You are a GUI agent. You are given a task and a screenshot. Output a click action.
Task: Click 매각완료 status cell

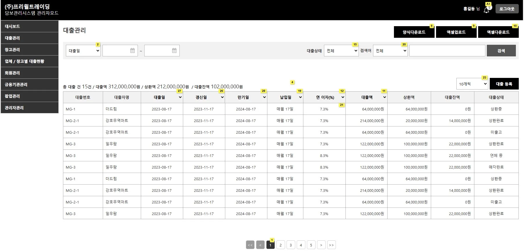point(496,167)
